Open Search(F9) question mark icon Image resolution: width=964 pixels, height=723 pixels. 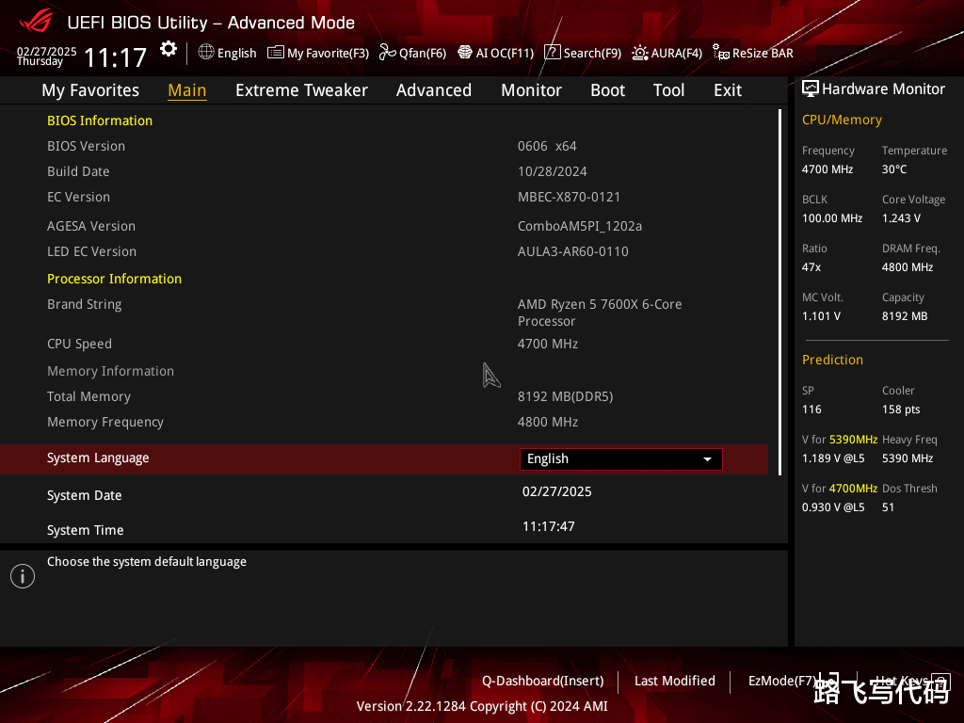552,53
